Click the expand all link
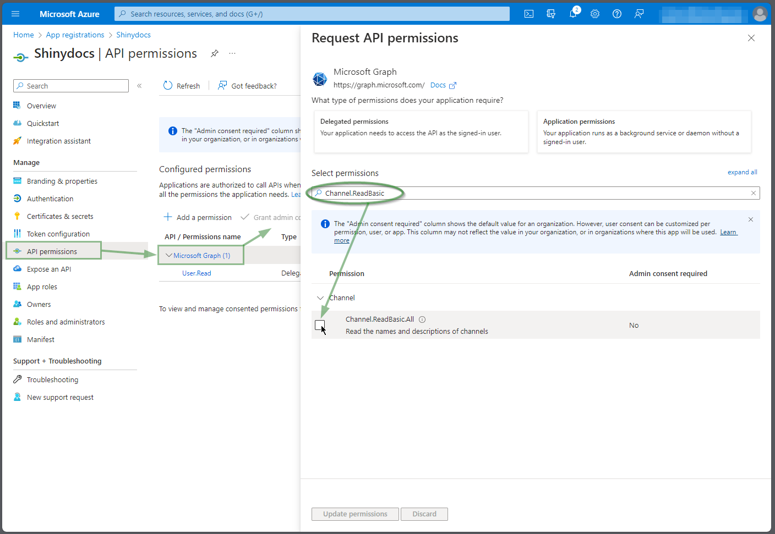Viewport: 775px width, 534px height. click(742, 172)
